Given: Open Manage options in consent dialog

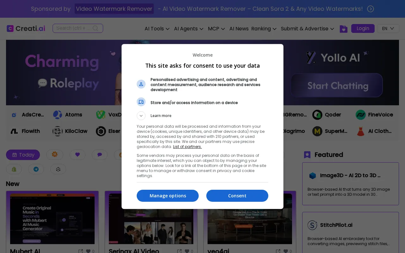Looking at the screenshot, I should 168,196.
